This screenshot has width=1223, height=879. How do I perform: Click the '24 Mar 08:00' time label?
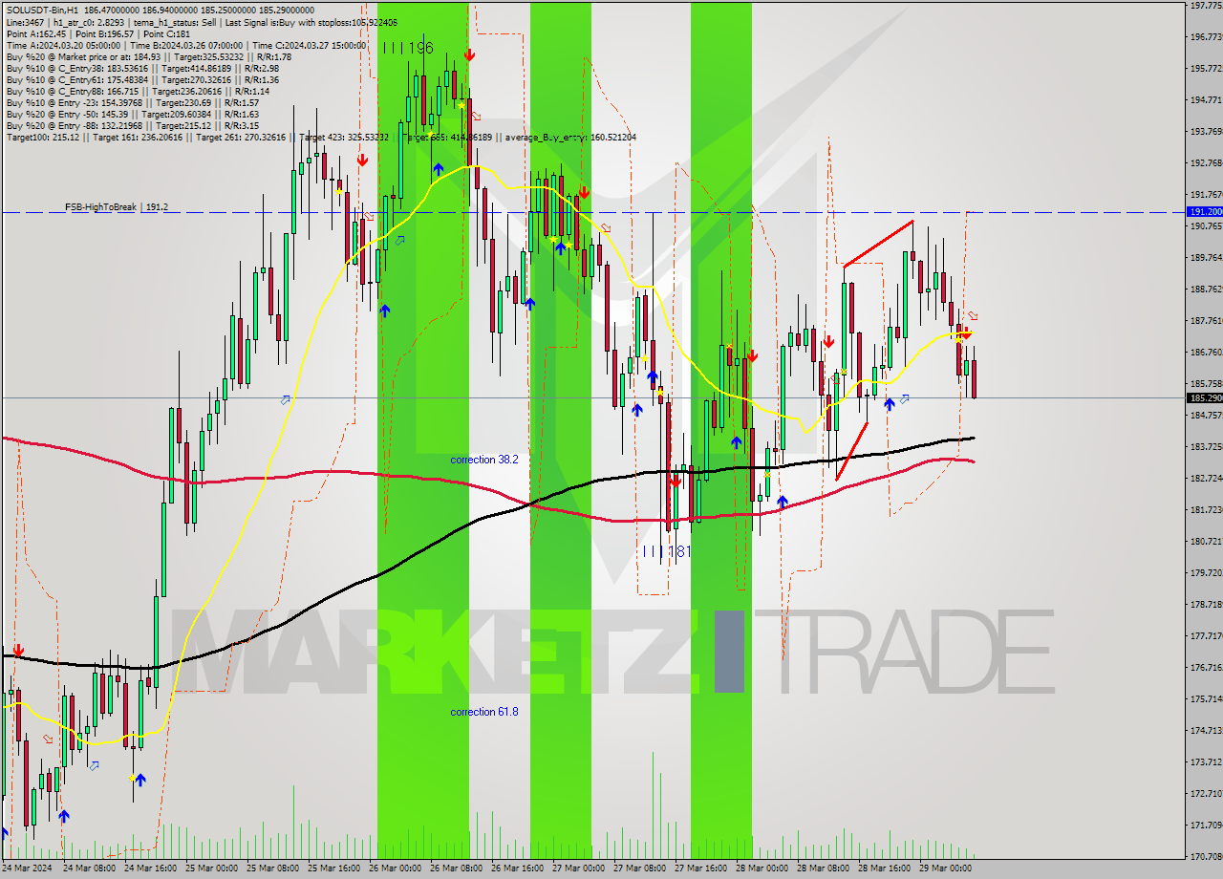click(89, 869)
